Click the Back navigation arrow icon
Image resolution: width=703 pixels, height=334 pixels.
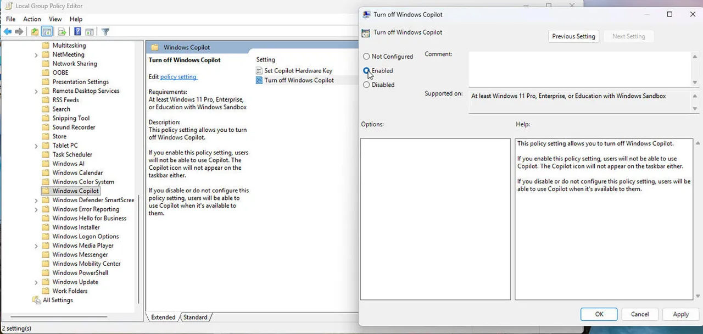coord(8,31)
